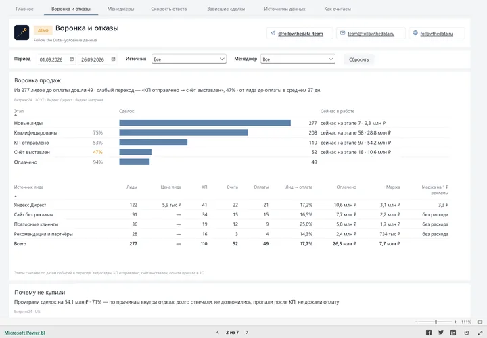Click the globe website icon
Screen dimensions: 487x338
[x=415, y=33]
